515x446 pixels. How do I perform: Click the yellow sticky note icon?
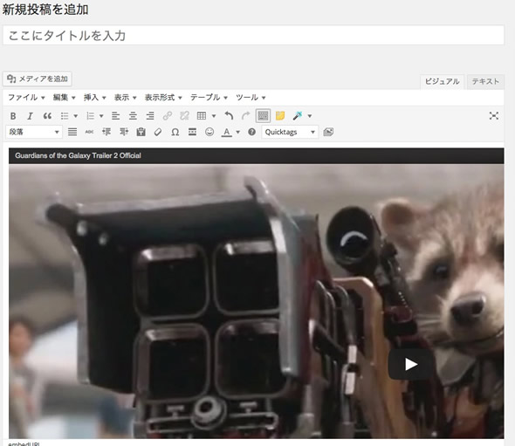coord(280,116)
